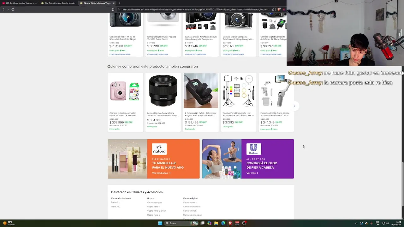The image size is (404, 227).
Task: Click price $ 238.999 on Instax card
Action: 116,122
